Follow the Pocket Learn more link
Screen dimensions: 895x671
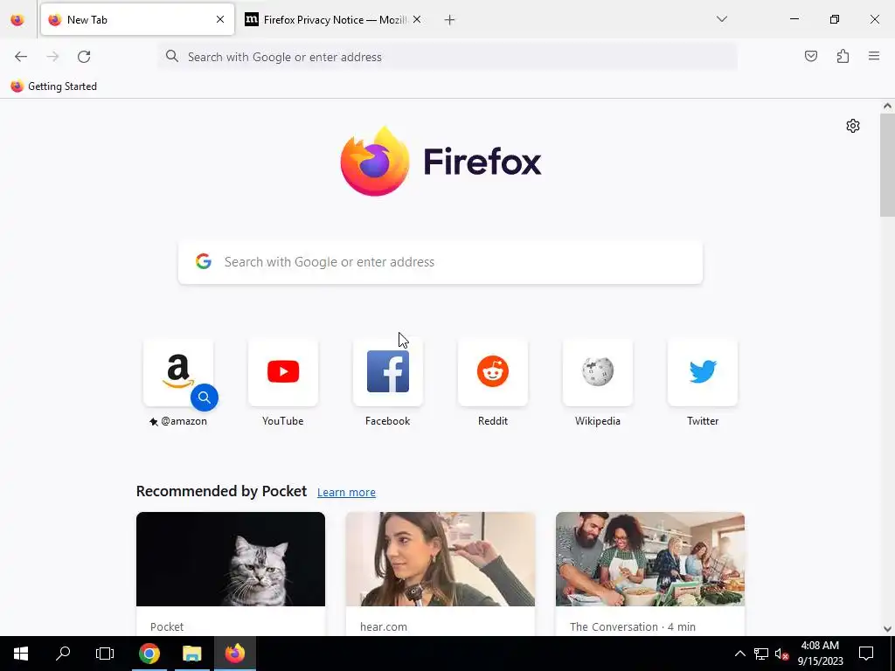[346, 493]
